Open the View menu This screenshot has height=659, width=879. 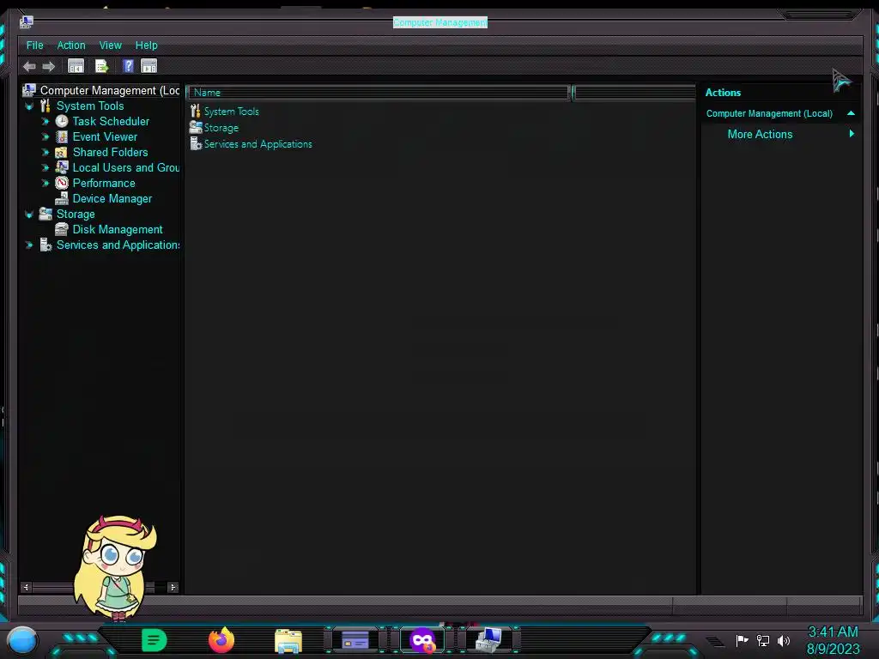pos(111,45)
